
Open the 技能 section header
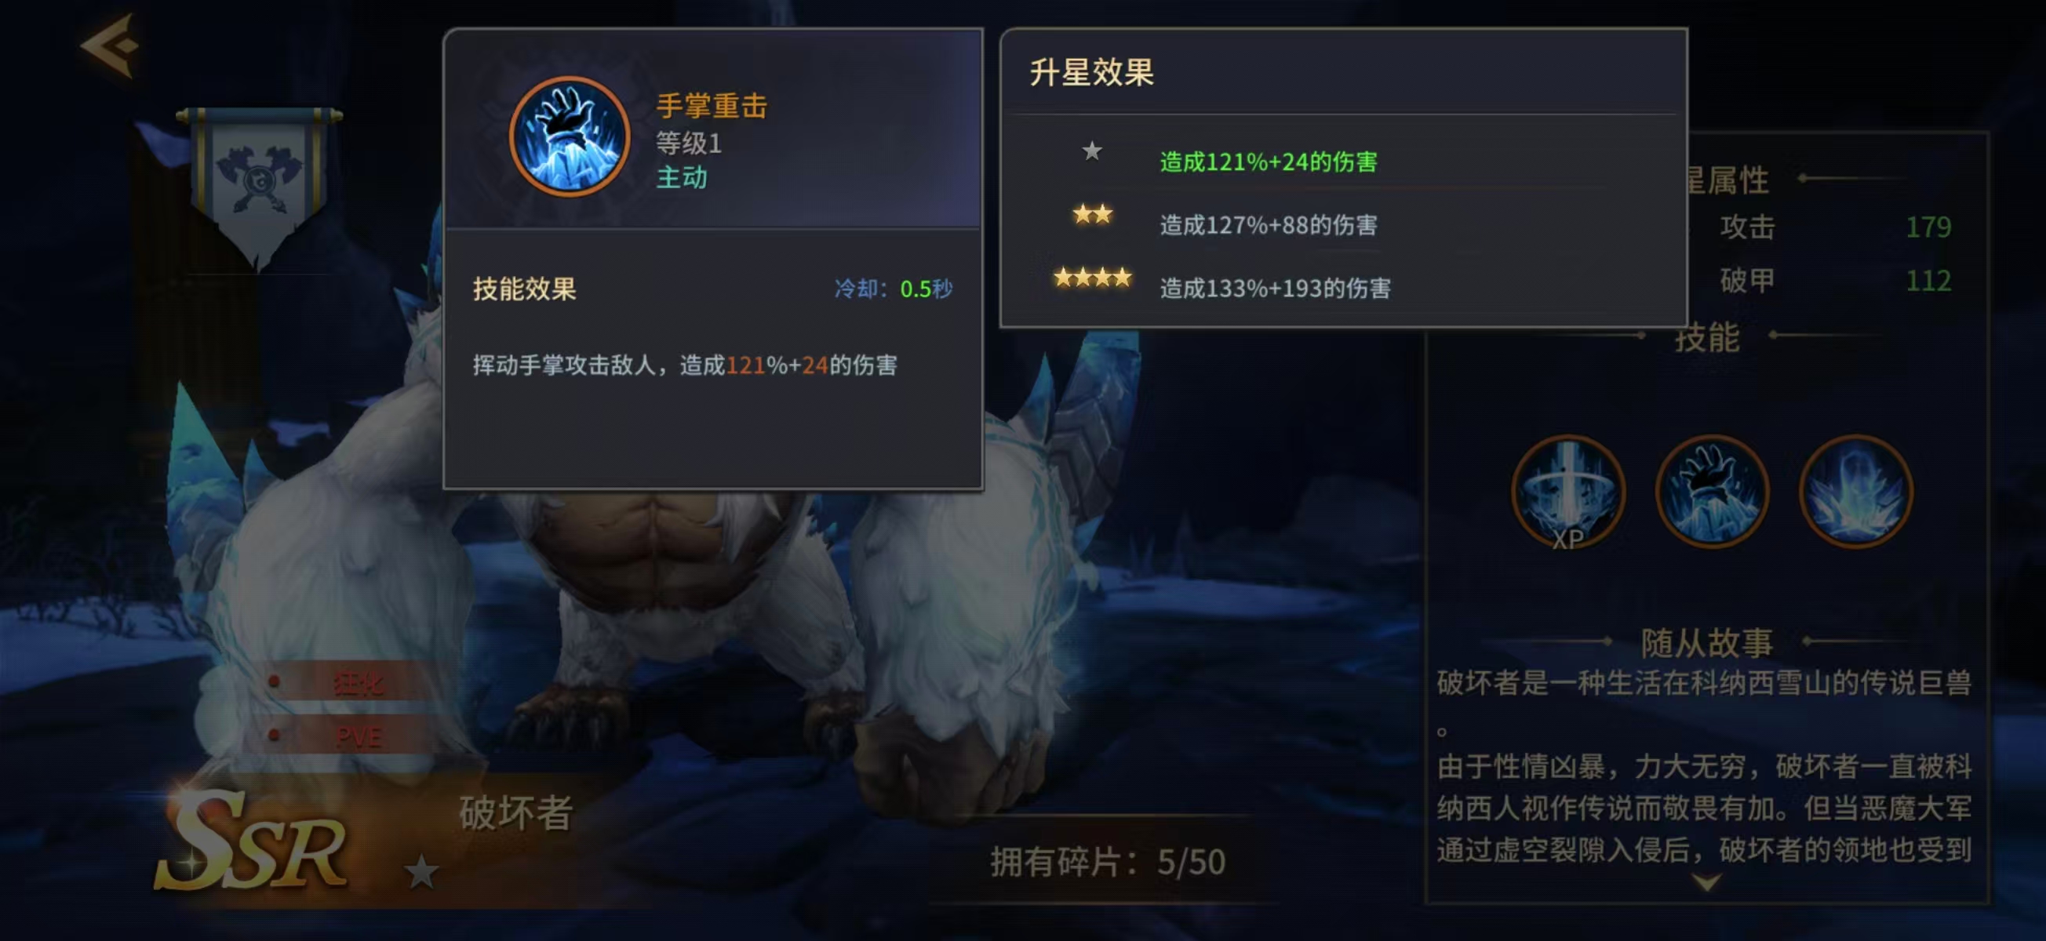pos(1707,336)
